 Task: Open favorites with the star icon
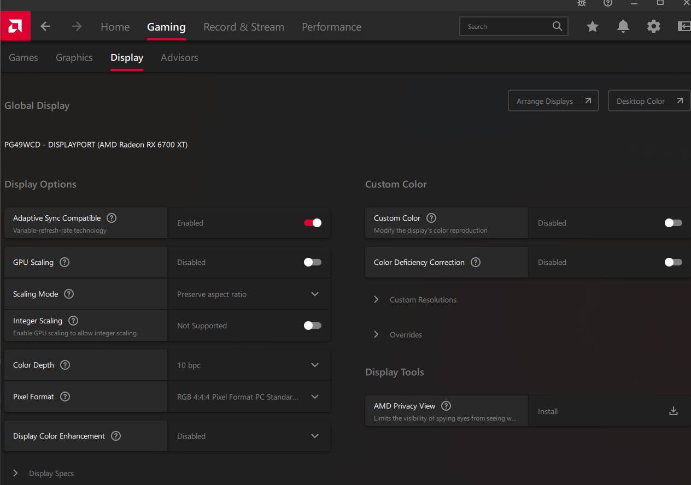click(x=593, y=26)
